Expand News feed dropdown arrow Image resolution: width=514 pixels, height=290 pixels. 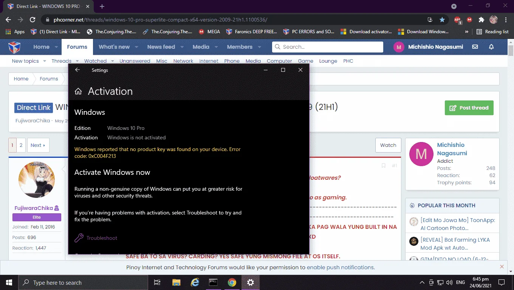click(182, 47)
